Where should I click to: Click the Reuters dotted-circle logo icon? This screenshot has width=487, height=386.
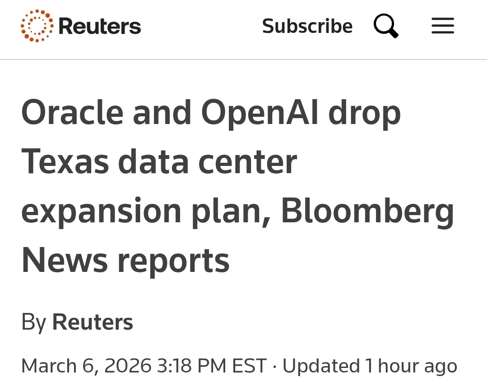[37, 26]
